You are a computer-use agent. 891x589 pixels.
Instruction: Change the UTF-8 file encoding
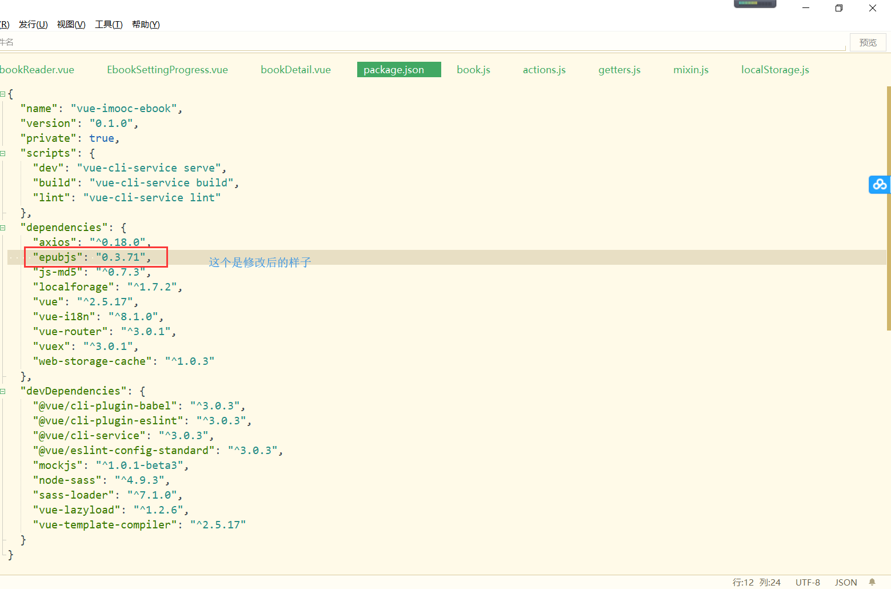click(x=808, y=582)
